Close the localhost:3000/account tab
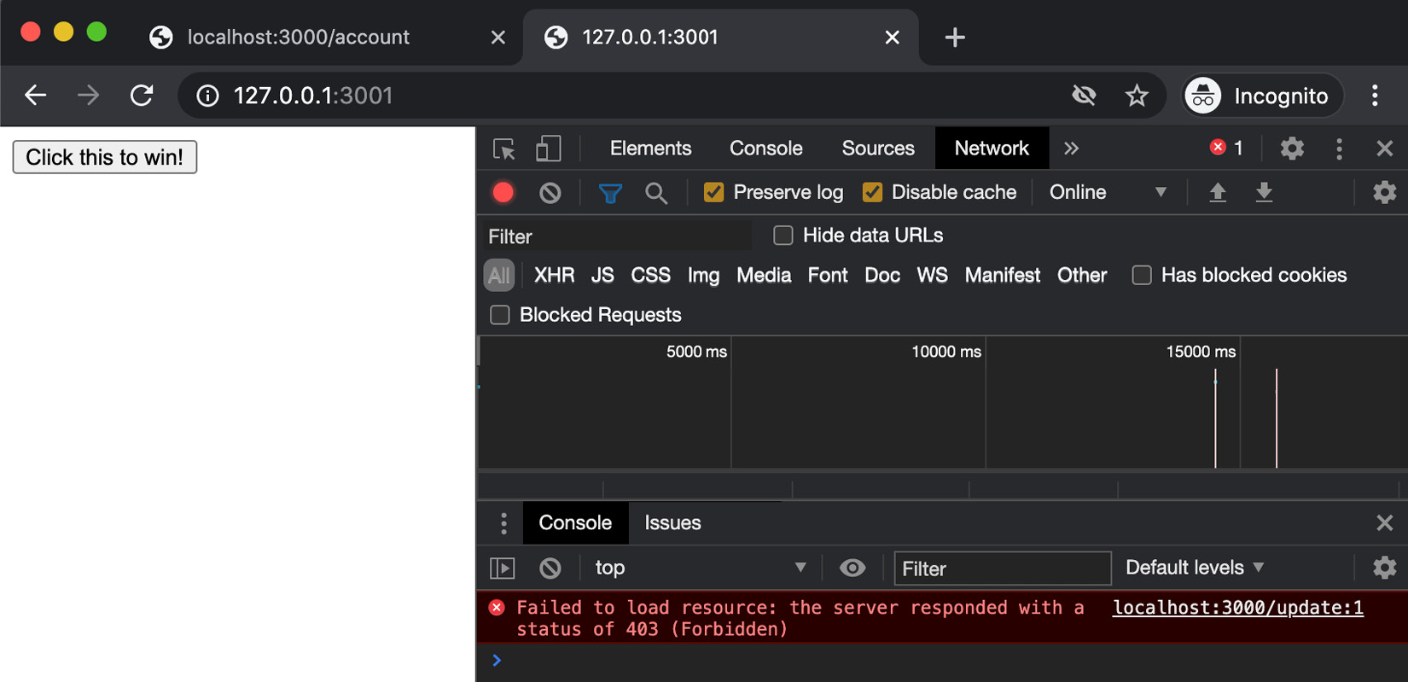Screen dimensions: 1408x682 (498, 38)
